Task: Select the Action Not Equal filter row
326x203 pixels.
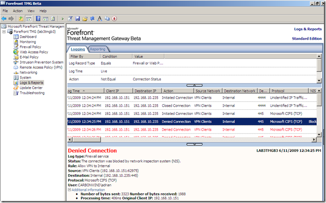Action: [x=192, y=79]
